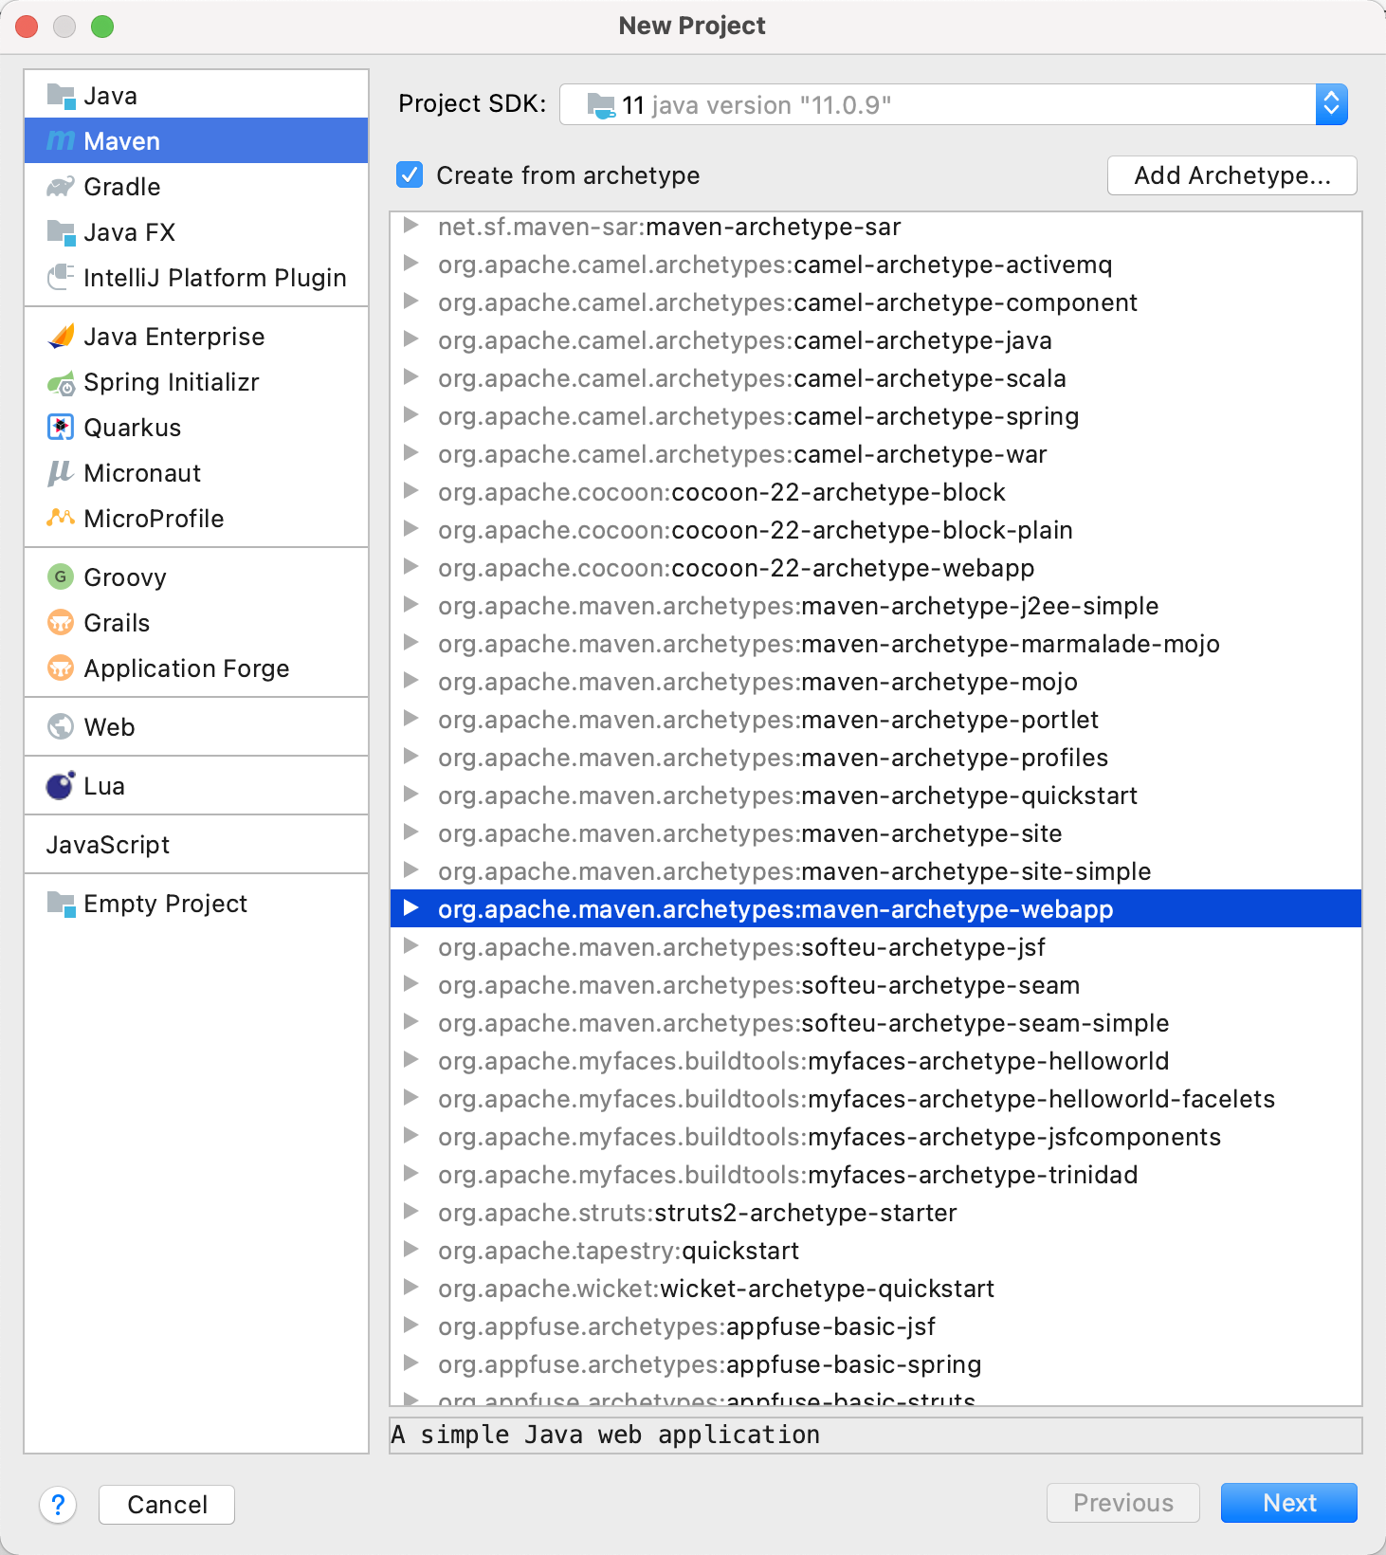Click the Groovy green G icon

tap(61, 576)
